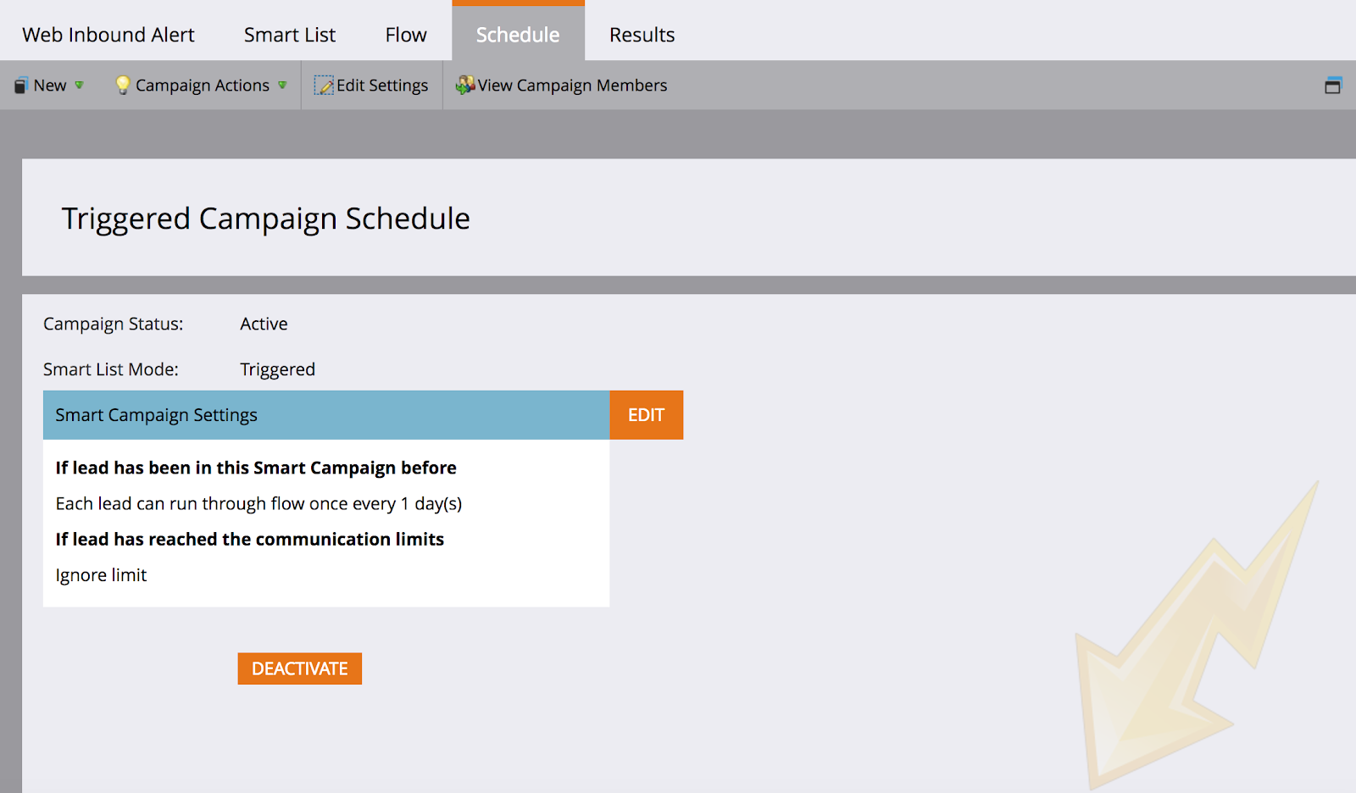Click the New clipboard icon in toolbar
1356x793 pixels.
[21, 86]
